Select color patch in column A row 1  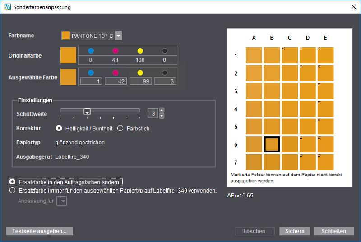click(254, 55)
